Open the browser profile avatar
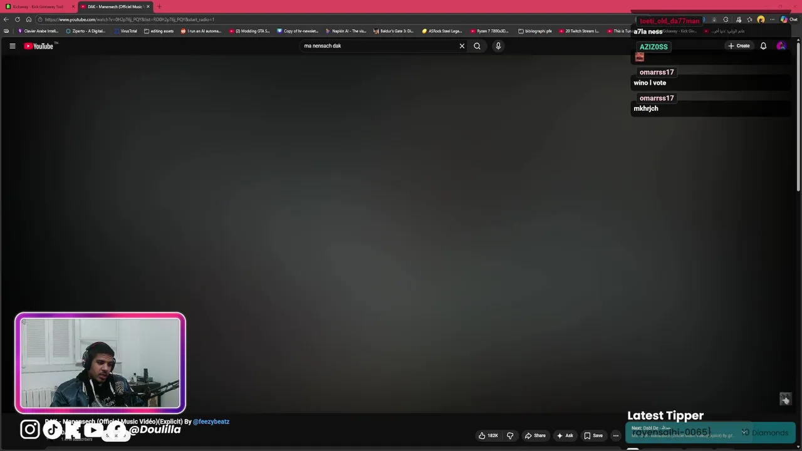This screenshot has height=451, width=802. pos(761,19)
